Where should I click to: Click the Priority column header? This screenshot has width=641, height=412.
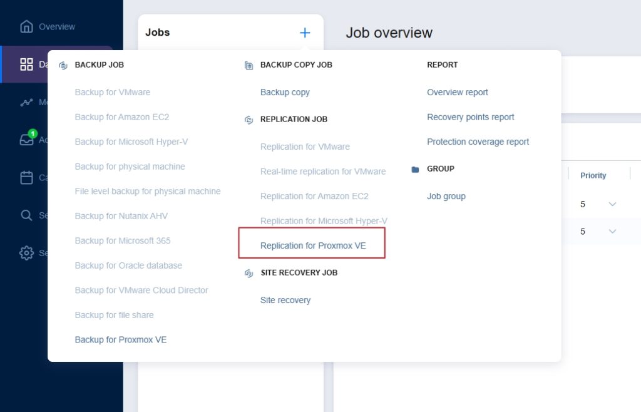(x=593, y=175)
